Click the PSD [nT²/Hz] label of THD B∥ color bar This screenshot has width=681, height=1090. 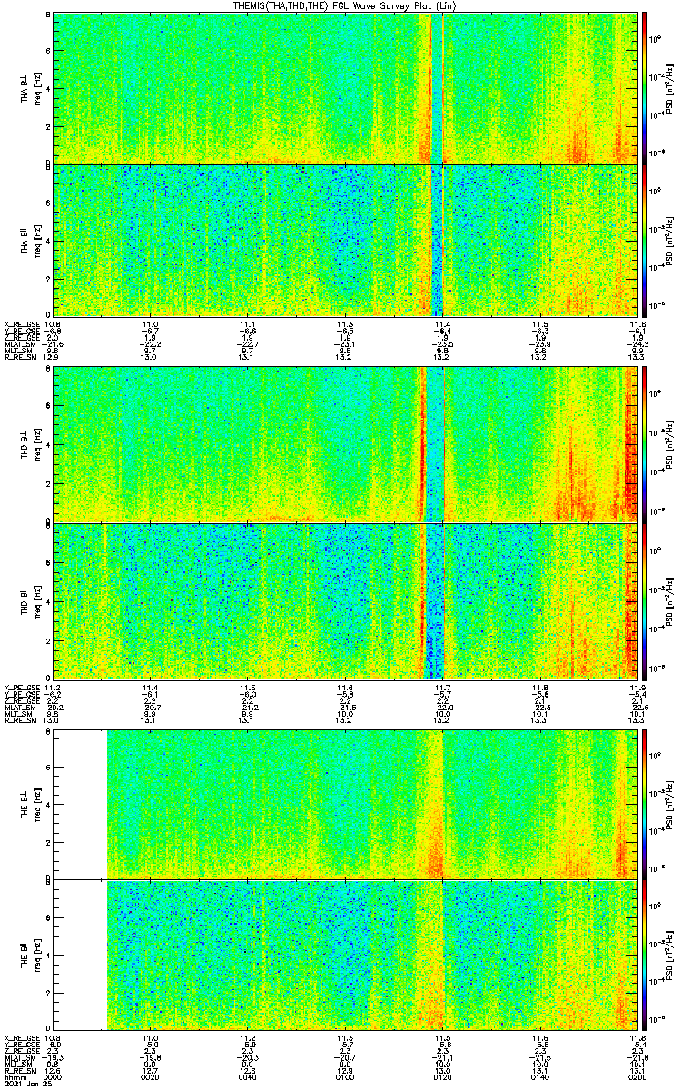pyautogui.click(x=668, y=600)
